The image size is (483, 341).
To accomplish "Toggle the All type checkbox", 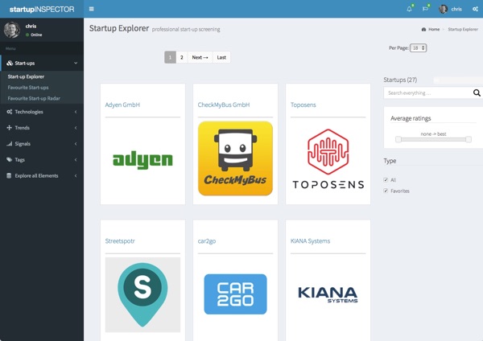I will click(386, 180).
